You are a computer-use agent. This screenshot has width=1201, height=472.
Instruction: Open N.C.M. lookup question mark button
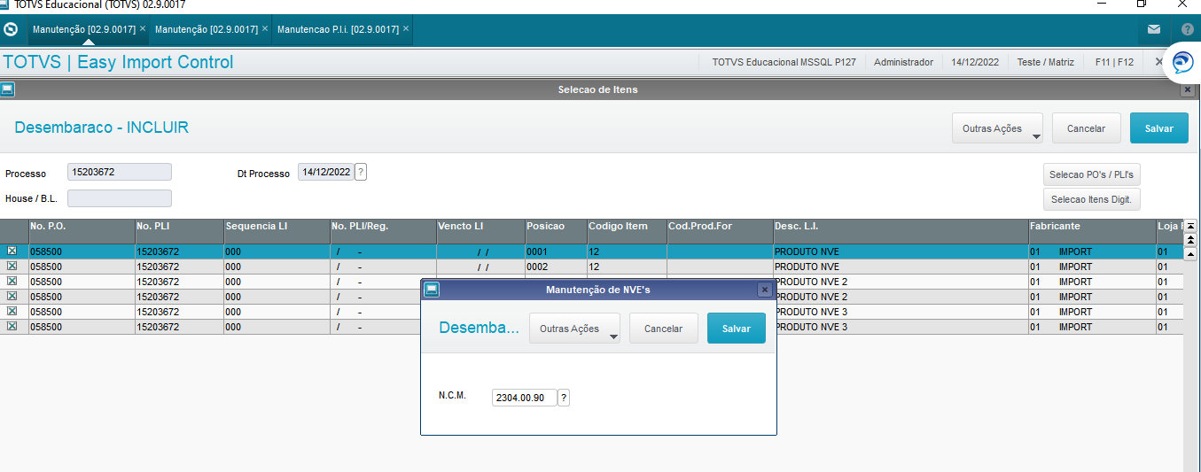coord(565,398)
